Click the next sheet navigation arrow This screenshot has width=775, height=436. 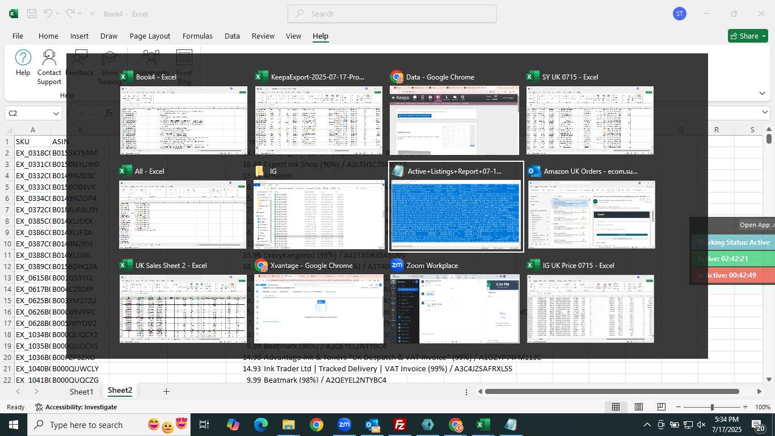(36, 392)
